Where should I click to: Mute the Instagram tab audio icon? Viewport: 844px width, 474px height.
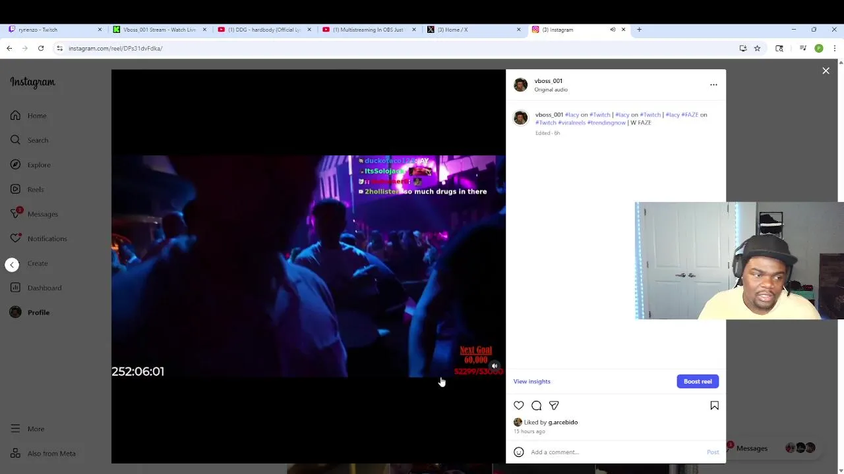tap(613, 30)
